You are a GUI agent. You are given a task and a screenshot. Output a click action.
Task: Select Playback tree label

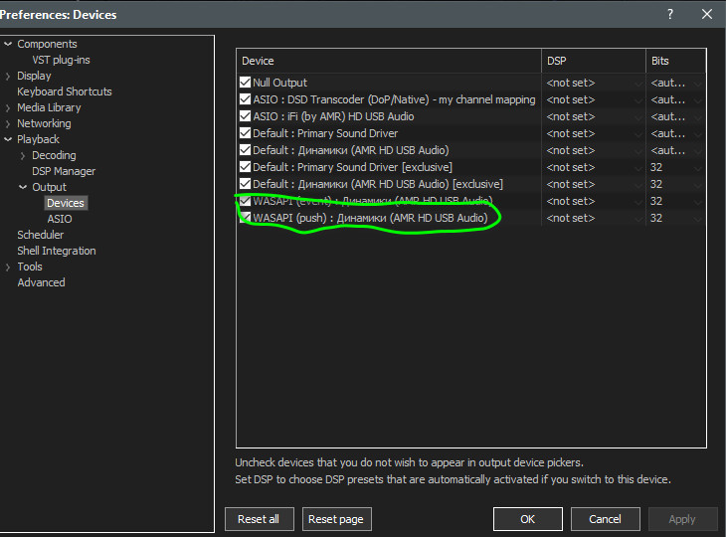coord(38,139)
